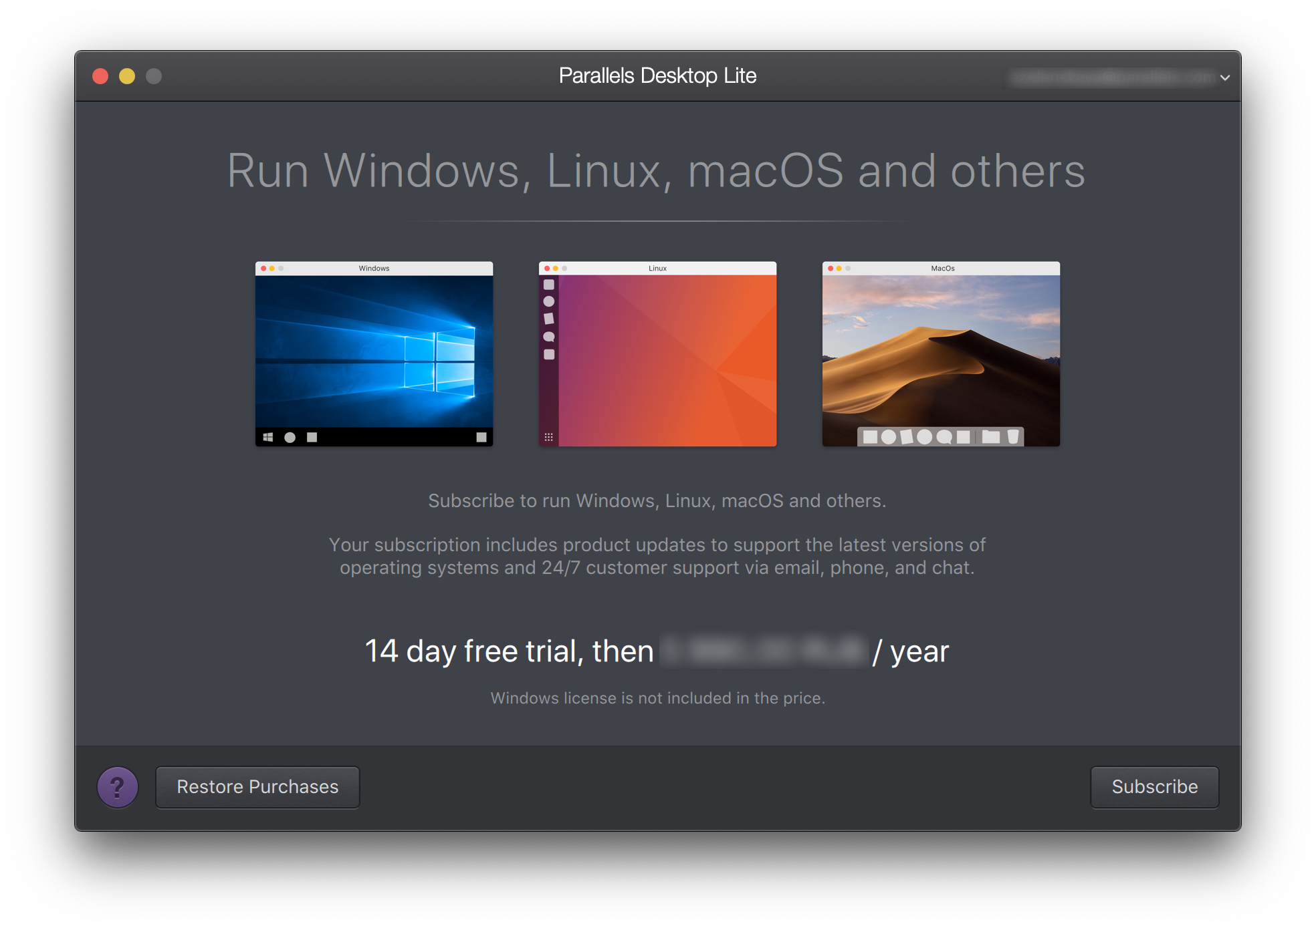Viewport: 1316px width, 930px height.
Task: Select the Linux preview thumbnail
Action: tap(657, 353)
